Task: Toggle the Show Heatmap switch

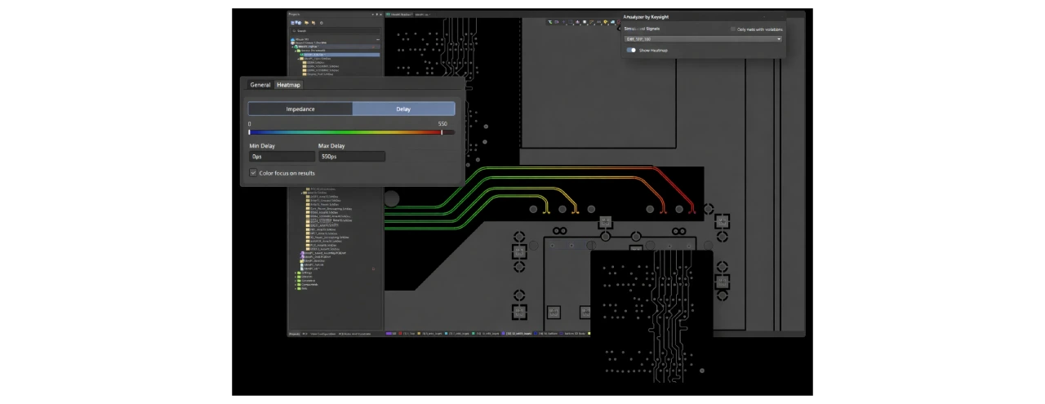Action: tap(631, 51)
